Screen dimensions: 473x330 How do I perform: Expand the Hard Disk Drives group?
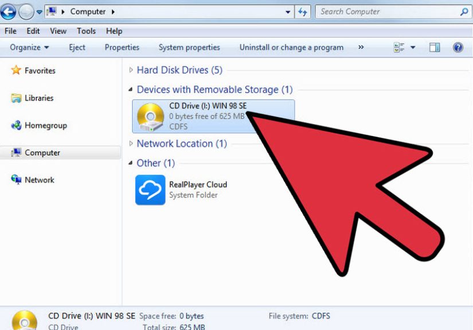pyautogui.click(x=131, y=70)
